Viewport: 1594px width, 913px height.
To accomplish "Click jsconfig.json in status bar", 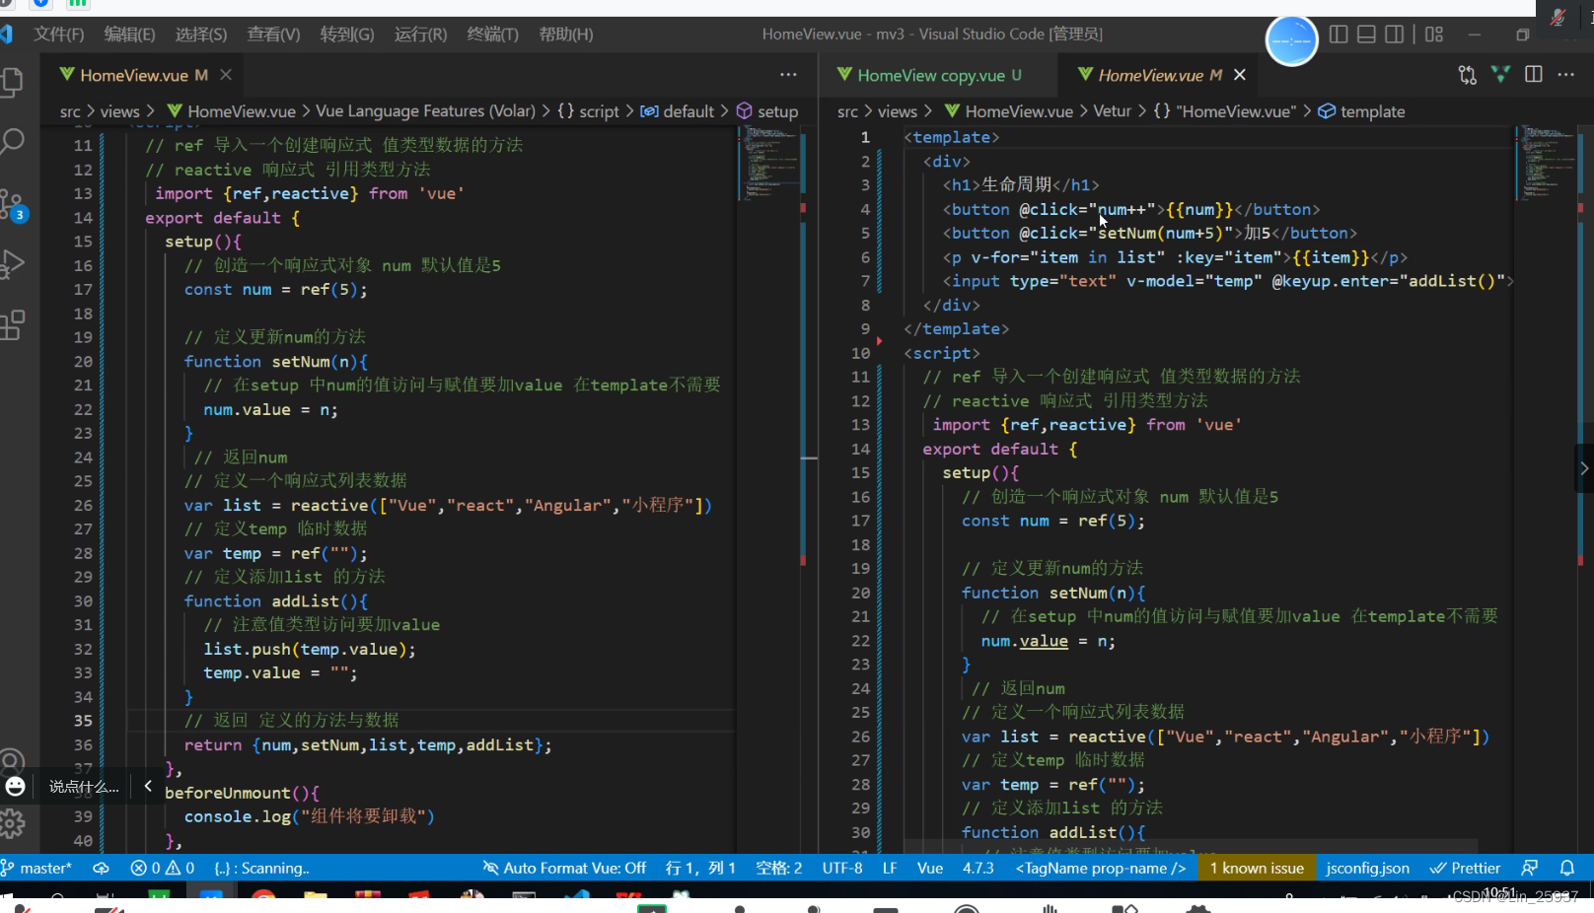I will [x=1367, y=869].
